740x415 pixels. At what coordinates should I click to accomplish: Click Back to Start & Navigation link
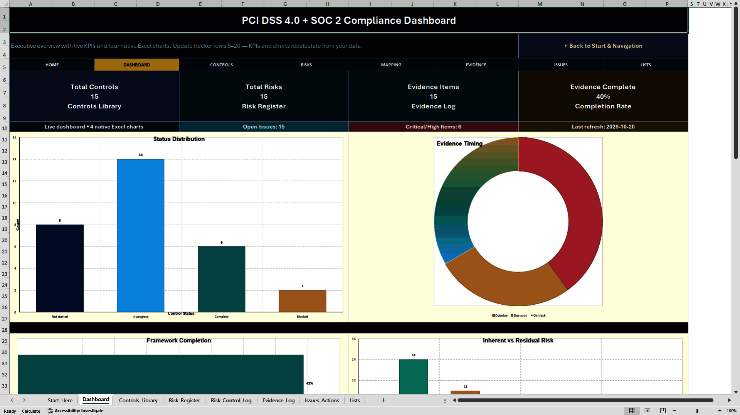[603, 46]
